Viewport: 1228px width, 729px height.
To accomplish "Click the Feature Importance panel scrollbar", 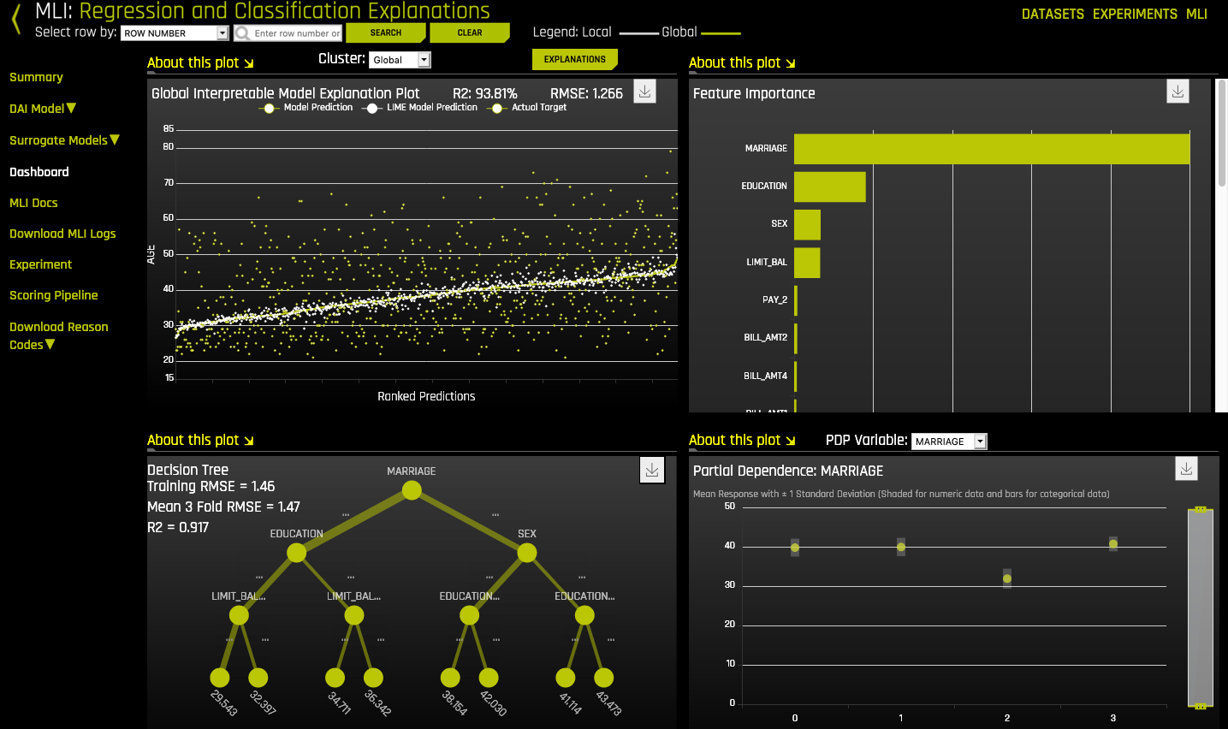I will (1222, 133).
